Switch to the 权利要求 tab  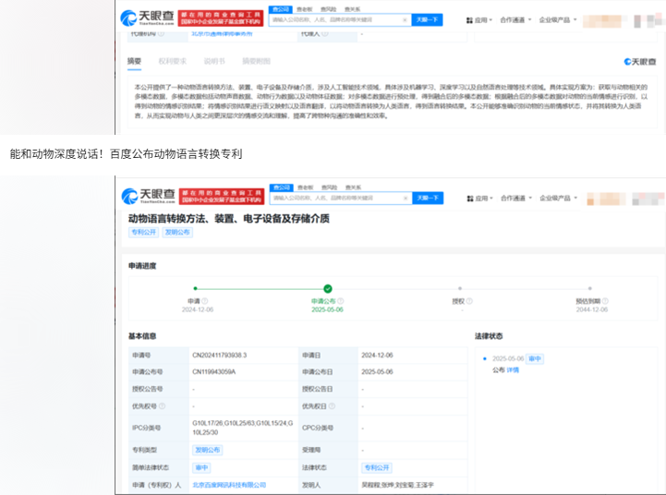click(172, 61)
